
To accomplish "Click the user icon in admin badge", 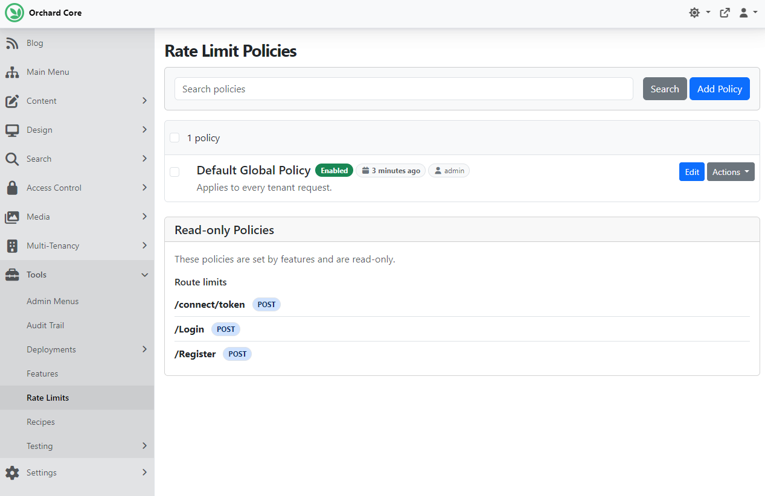I will coord(438,171).
